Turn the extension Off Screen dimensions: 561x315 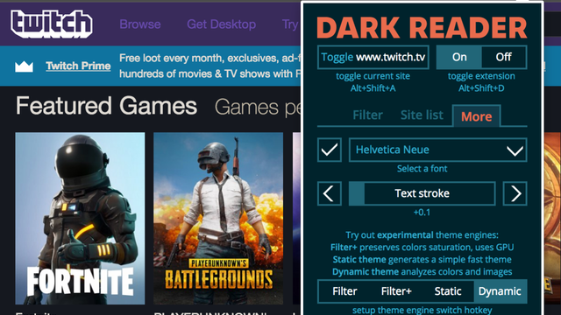(x=504, y=57)
